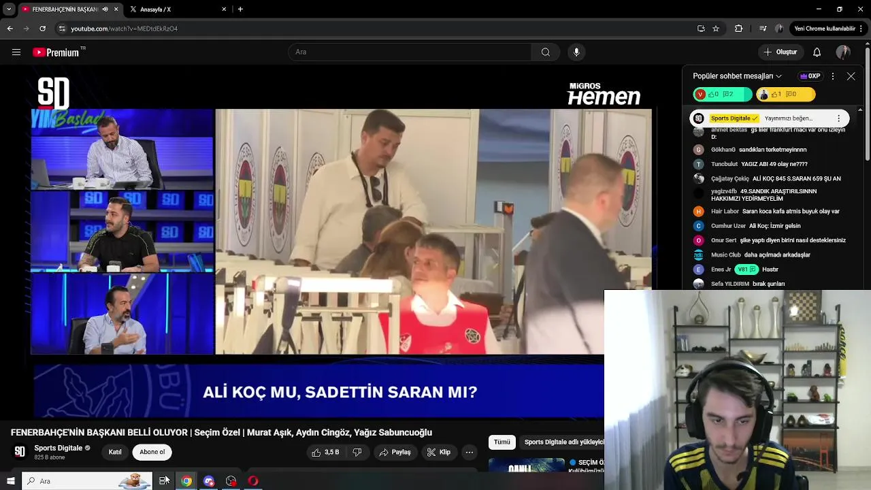This screenshot has height=490, width=871.
Task: Open Sports Digitale channel name link
Action: (59, 448)
